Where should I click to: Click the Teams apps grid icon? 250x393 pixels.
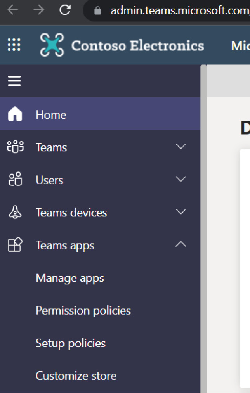point(15,245)
